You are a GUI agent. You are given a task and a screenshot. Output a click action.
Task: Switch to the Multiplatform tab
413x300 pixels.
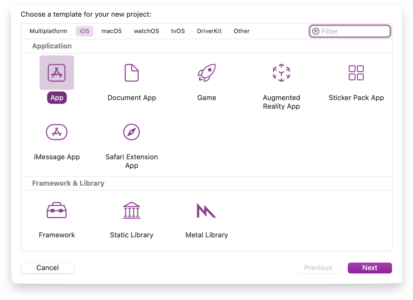pyautogui.click(x=48, y=31)
